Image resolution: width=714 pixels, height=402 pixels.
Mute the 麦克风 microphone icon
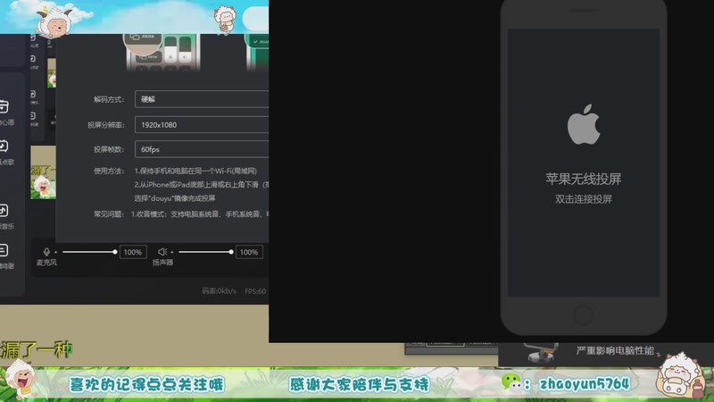[x=46, y=252]
